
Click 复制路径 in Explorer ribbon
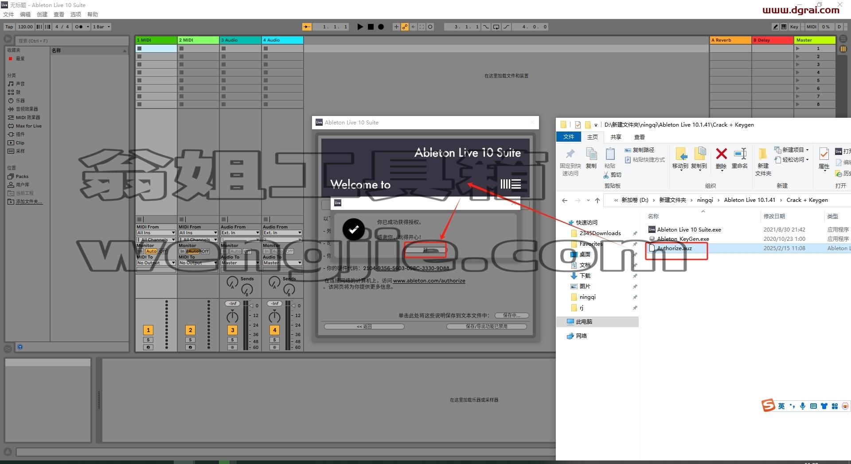coord(640,150)
